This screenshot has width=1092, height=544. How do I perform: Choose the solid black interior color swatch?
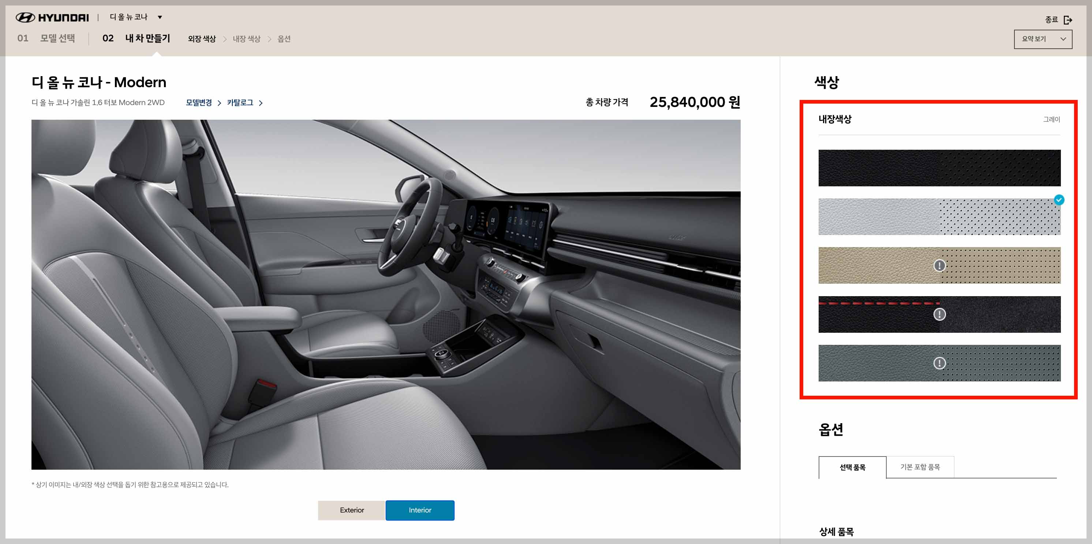[x=939, y=168]
